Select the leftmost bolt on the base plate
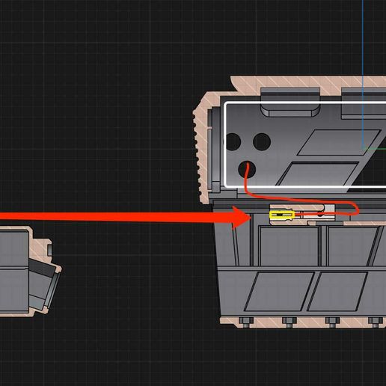 [246, 322]
